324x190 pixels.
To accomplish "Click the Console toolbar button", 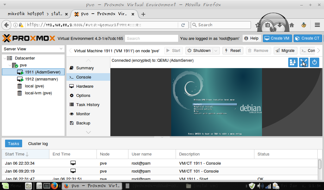I will [x=308, y=51].
